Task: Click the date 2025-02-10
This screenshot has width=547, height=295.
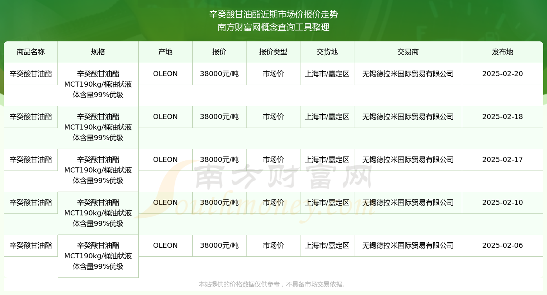Action: tap(502, 203)
